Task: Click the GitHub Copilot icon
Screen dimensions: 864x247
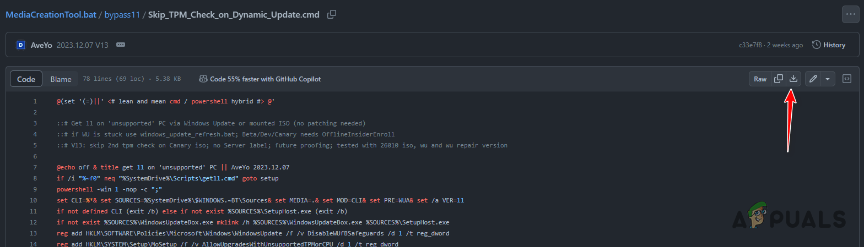Action: [x=203, y=79]
